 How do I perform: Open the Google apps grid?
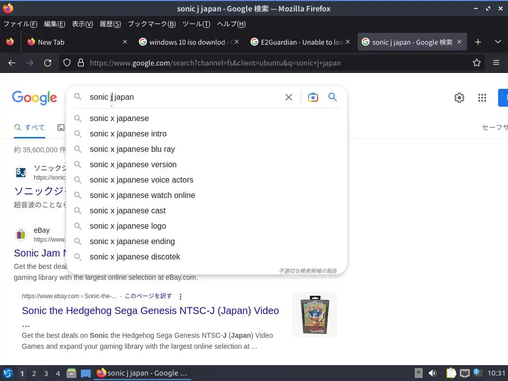(x=482, y=98)
